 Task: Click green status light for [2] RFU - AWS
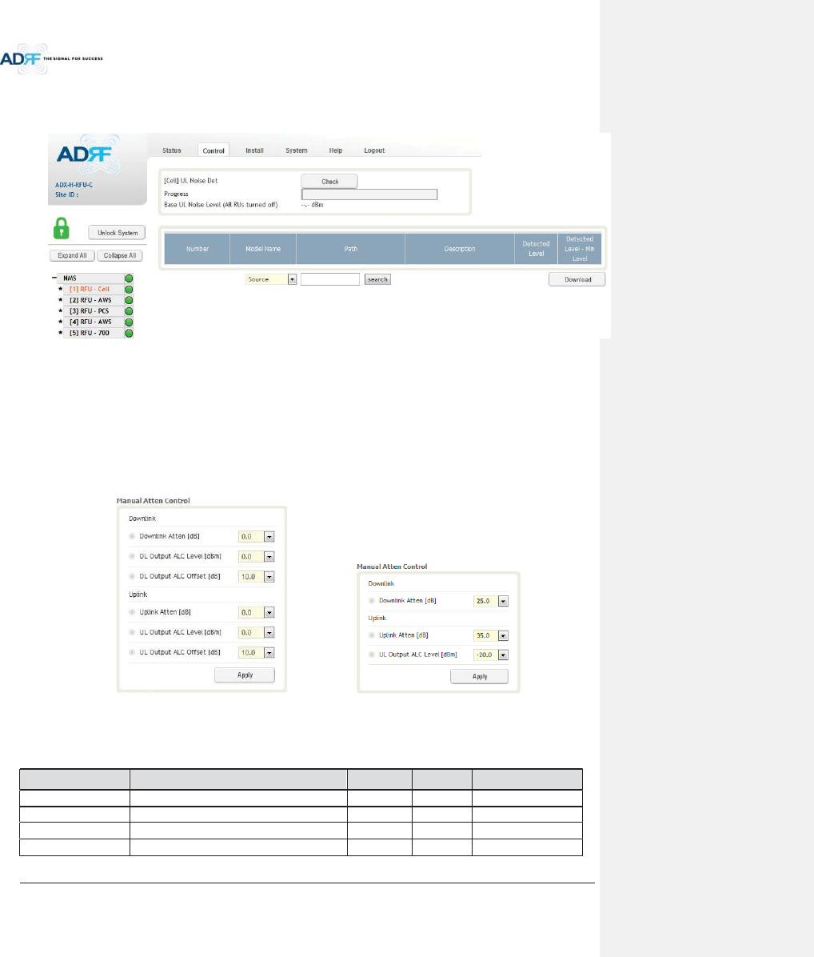pyautogui.click(x=129, y=300)
